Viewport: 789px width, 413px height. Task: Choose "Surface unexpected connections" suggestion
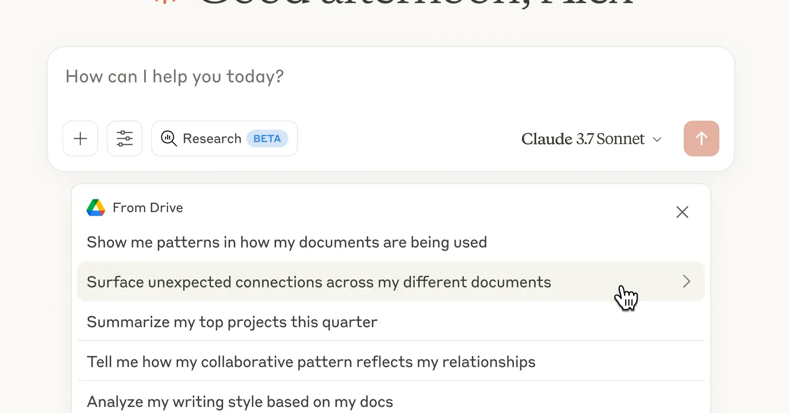tap(319, 282)
